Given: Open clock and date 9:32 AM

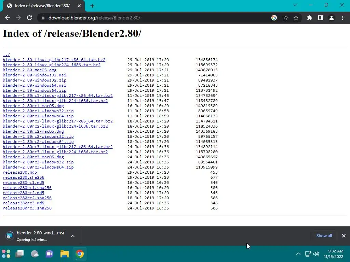Looking at the screenshot, I should point(334,254).
